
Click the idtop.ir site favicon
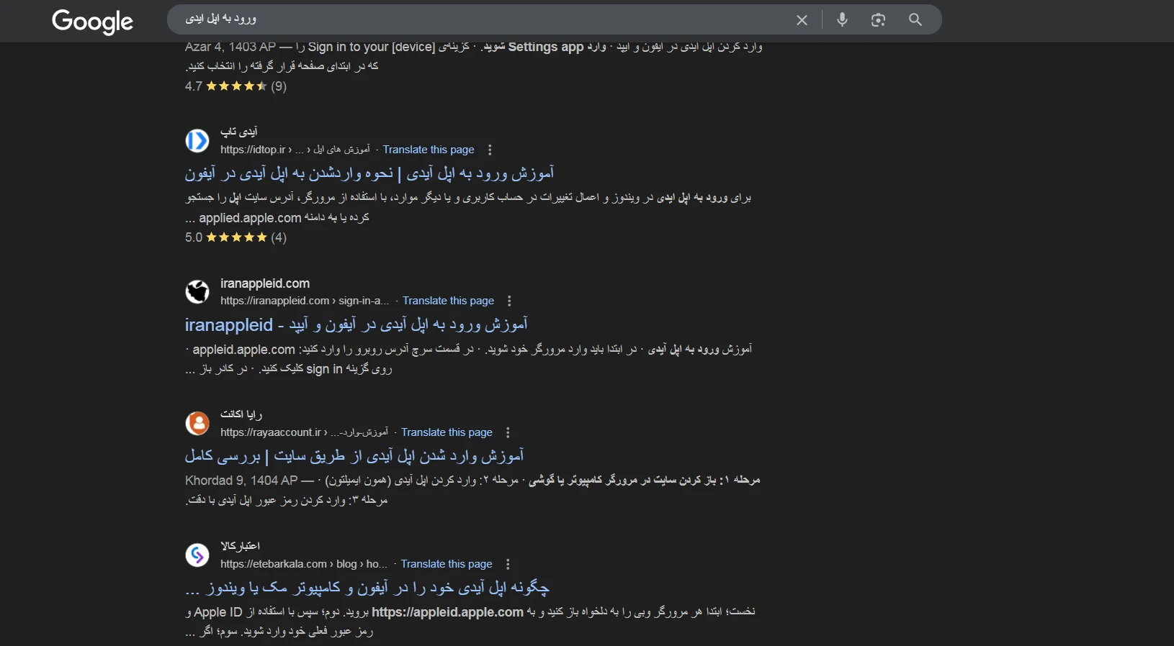coord(197,141)
